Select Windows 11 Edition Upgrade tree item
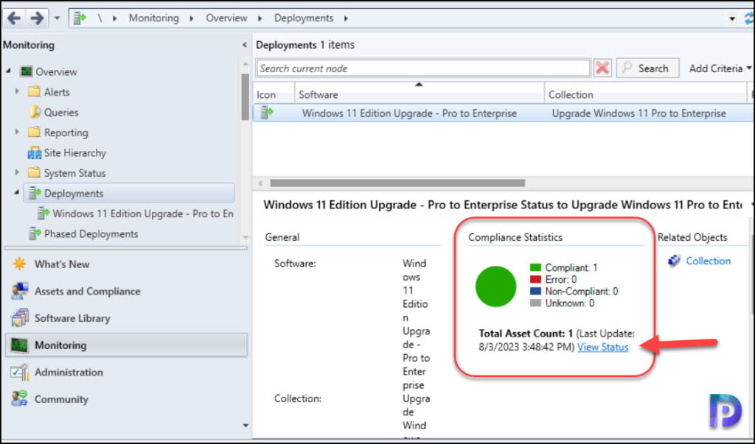Screen dimensions: 755x444 coord(143,214)
